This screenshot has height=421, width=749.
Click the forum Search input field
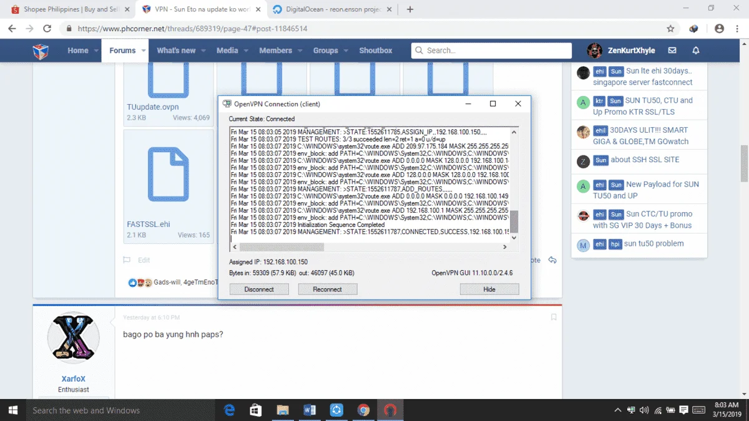(x=491, y=51)
